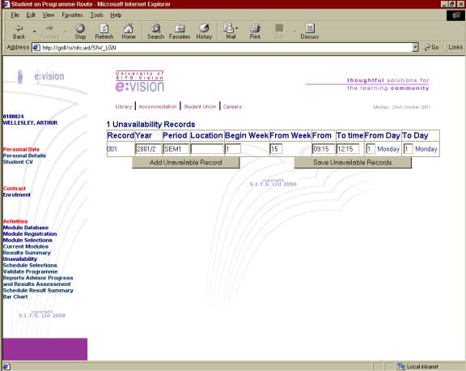The width and height of the screenshot is (466, 371).
Task: Stop loading the page
Action: [80, 32]
